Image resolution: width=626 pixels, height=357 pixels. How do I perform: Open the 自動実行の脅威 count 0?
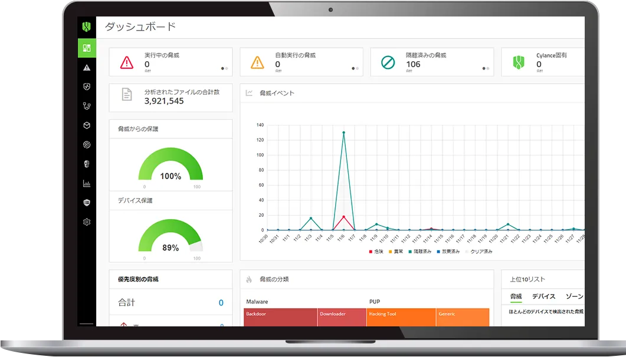[277, 64]
